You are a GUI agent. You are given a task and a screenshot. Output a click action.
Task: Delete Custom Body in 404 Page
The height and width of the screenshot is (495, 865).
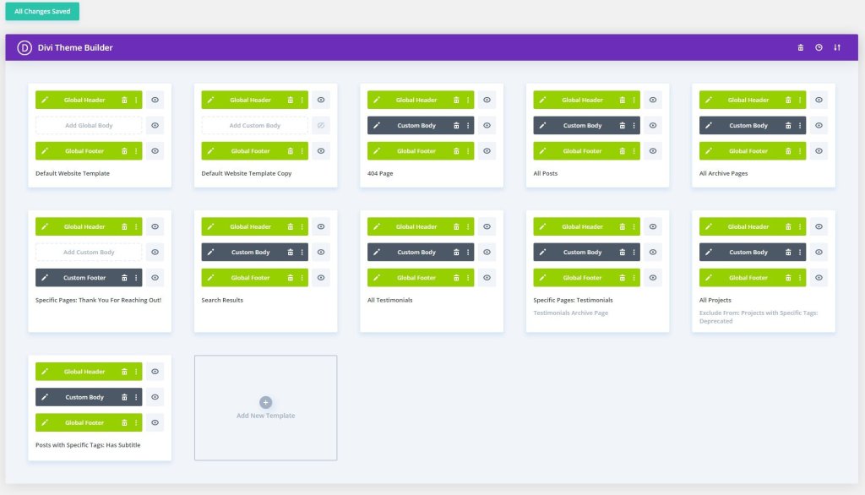click(456, 125)
